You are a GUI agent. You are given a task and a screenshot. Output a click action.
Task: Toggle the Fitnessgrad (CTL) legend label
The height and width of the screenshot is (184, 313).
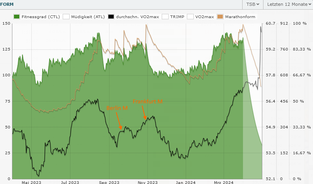(x=41, y=17)
